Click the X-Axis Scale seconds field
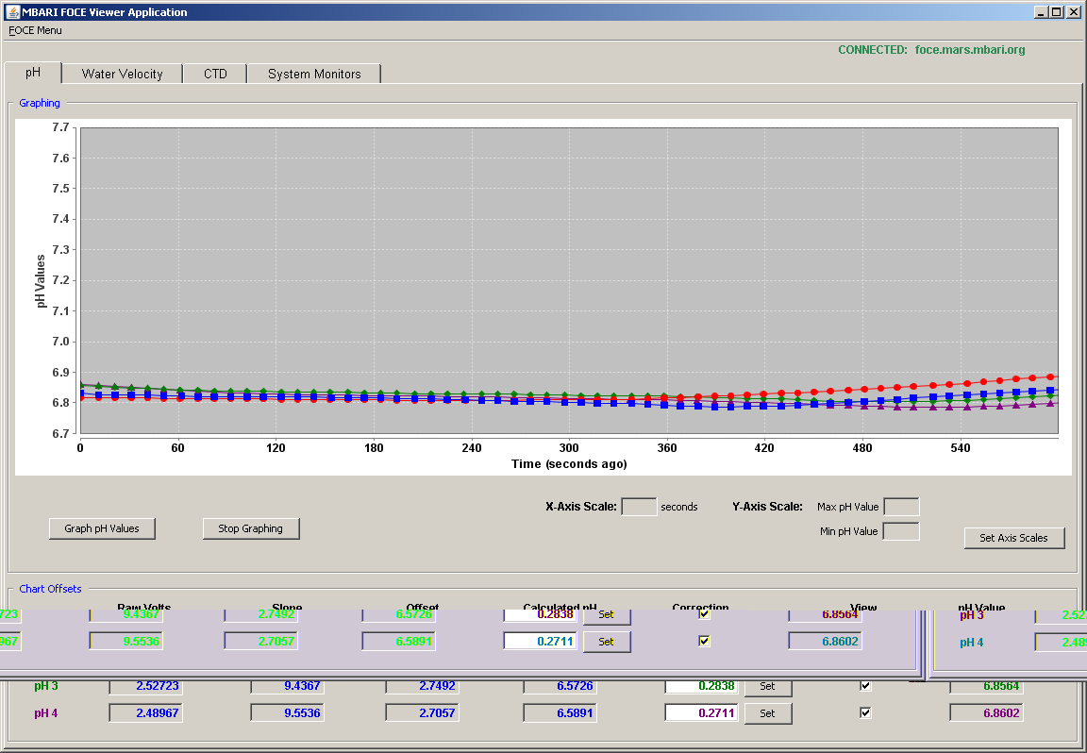 click(x=639, y=506)
